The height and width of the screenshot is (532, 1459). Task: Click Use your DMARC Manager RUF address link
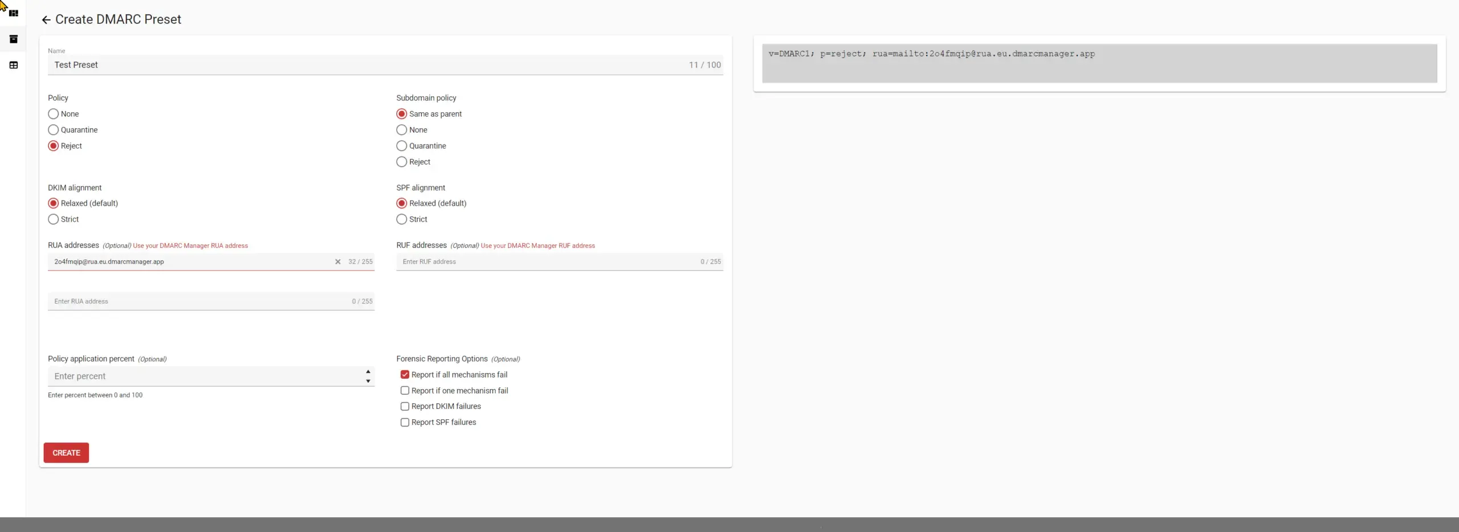click(x=537, y=245)
